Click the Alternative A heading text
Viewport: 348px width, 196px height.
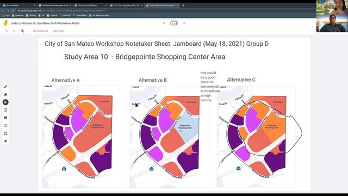coord(65,81)
